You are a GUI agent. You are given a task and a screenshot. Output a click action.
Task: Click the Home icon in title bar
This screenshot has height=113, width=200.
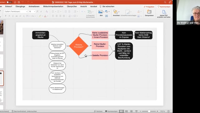[15, 2]
